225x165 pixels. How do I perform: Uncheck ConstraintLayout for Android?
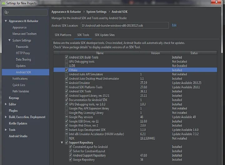[70, 147]
